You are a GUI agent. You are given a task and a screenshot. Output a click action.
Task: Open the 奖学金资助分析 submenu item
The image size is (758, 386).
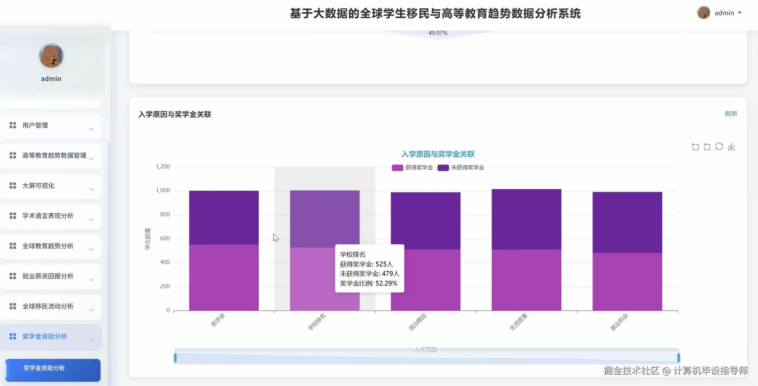[x=52, y=368]
